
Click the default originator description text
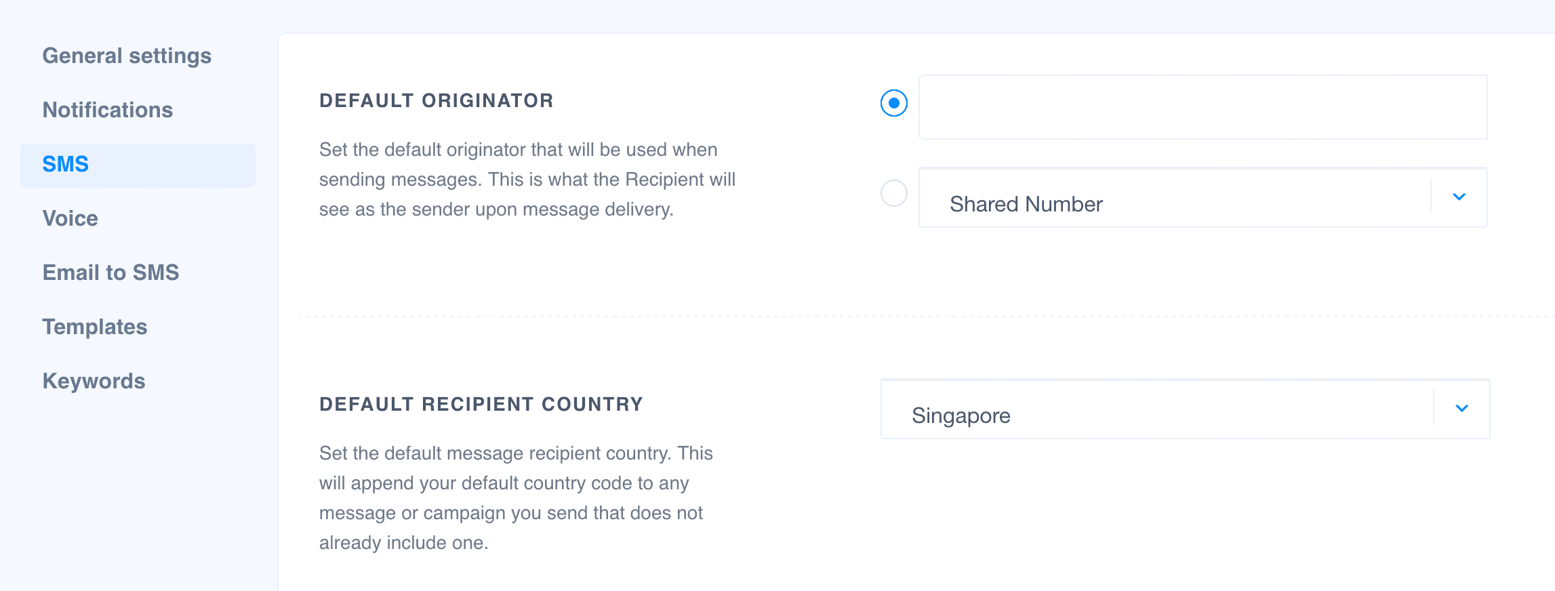pos(527,180)
